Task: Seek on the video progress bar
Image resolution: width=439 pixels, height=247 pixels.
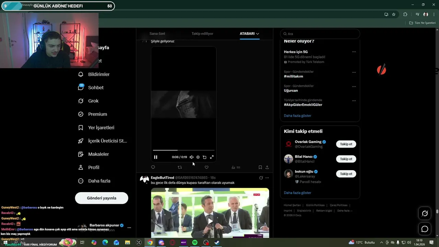Action: click(x=183, y=150)
